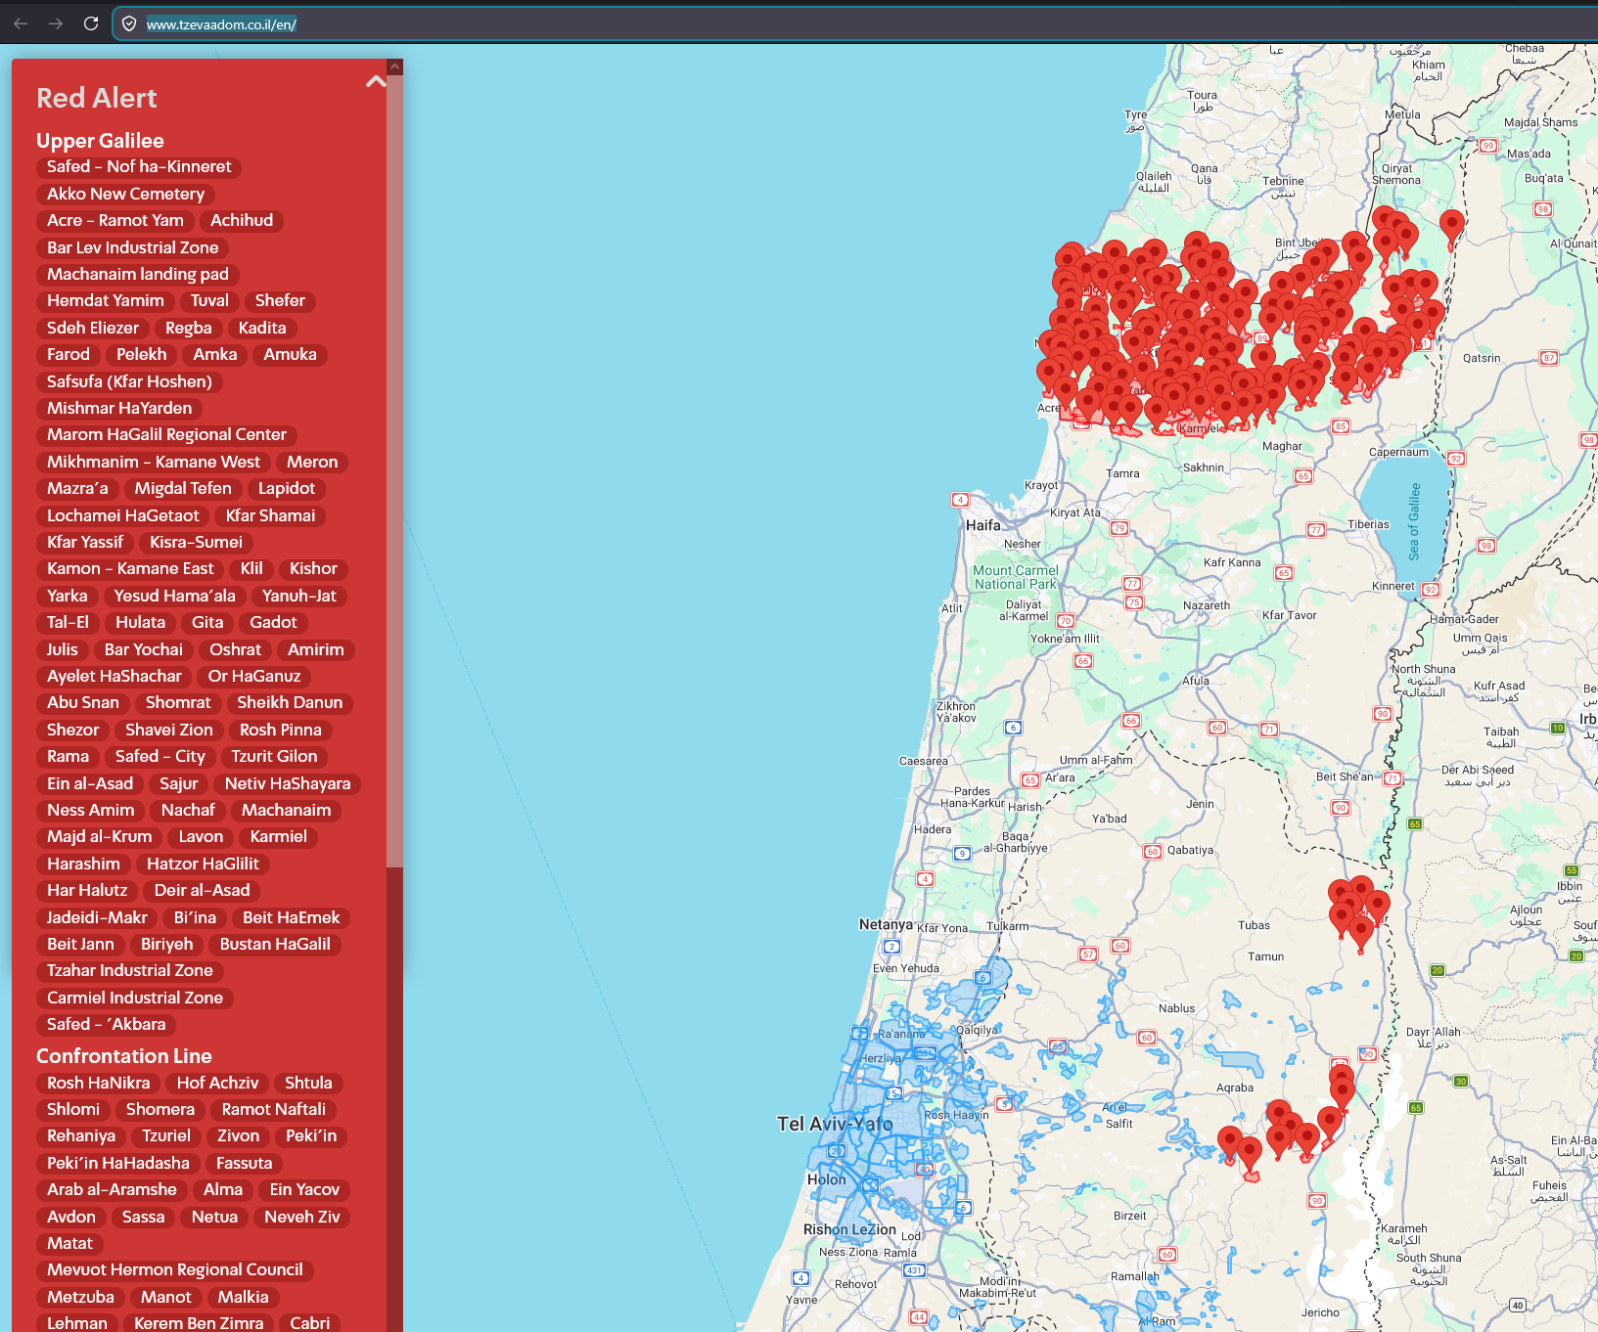Click the Jenin label on map
The height and width of the screenshot is (1332, 1598).
pyautogui.click(x=1200, y=804)
